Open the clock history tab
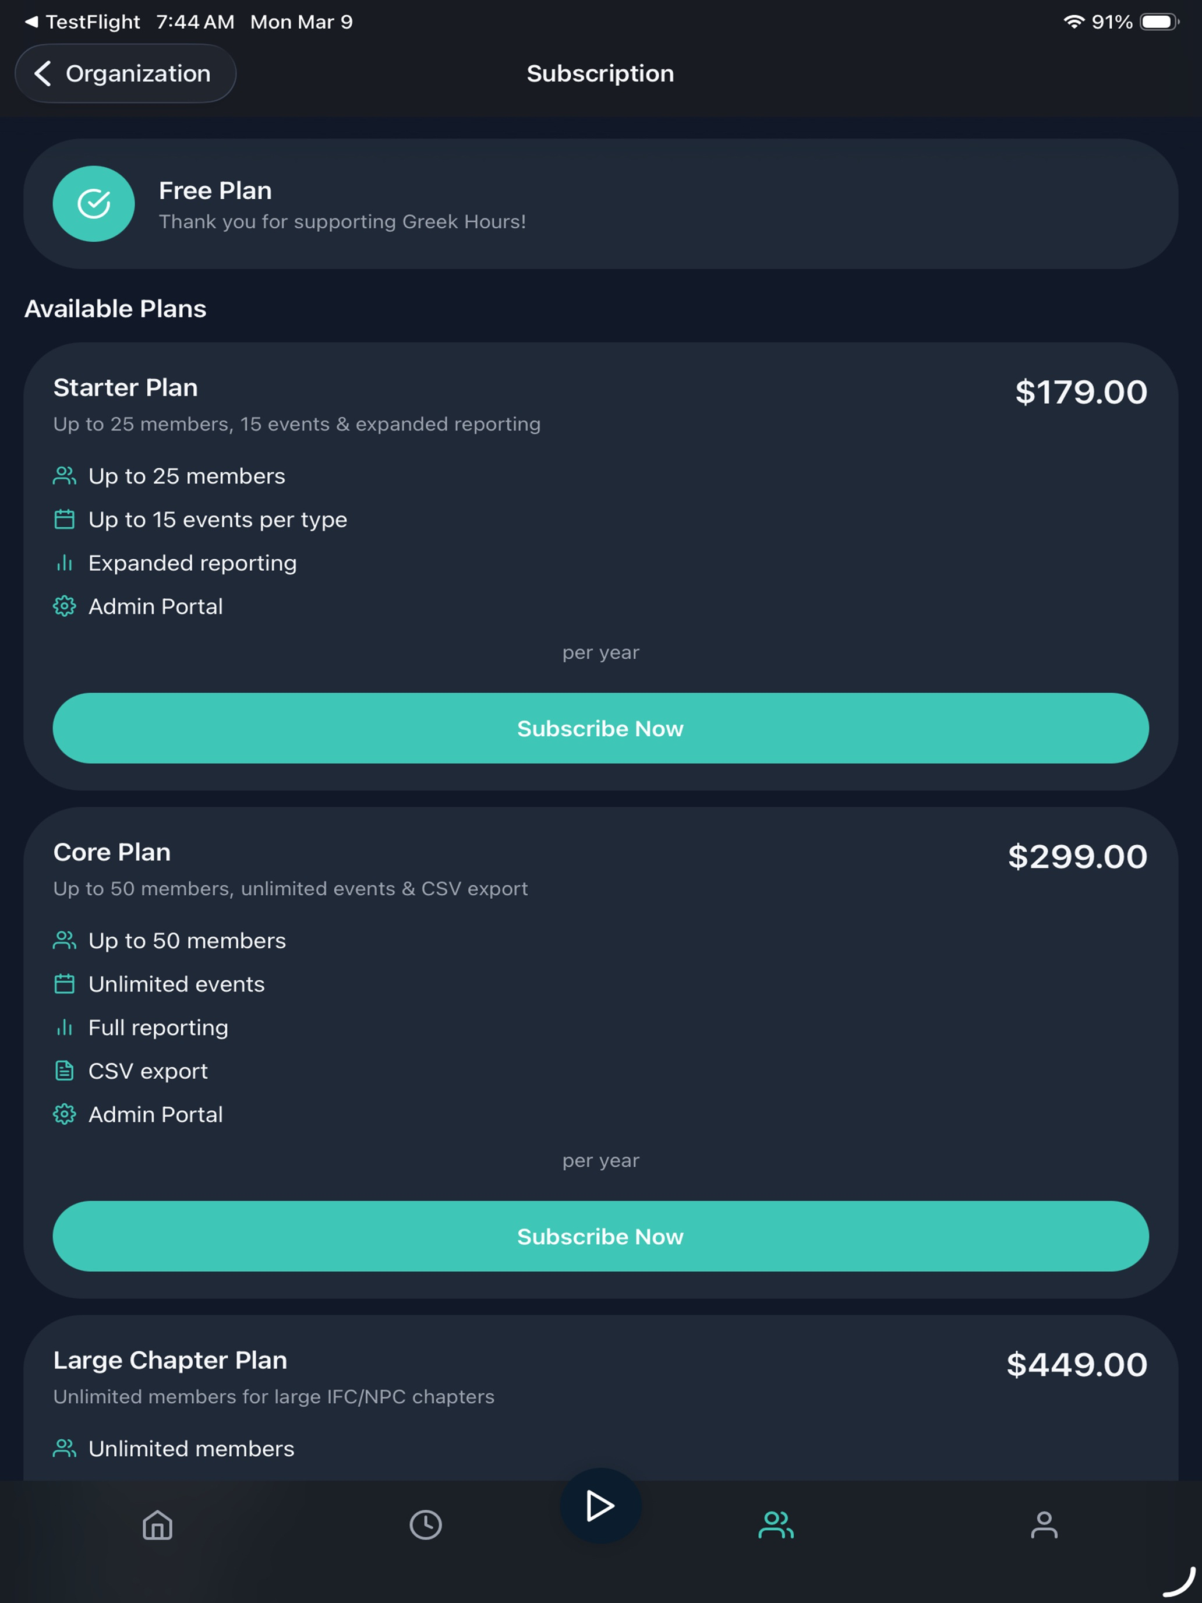The height and width of the screenshot is (1603, 1202). point(425,1525)
